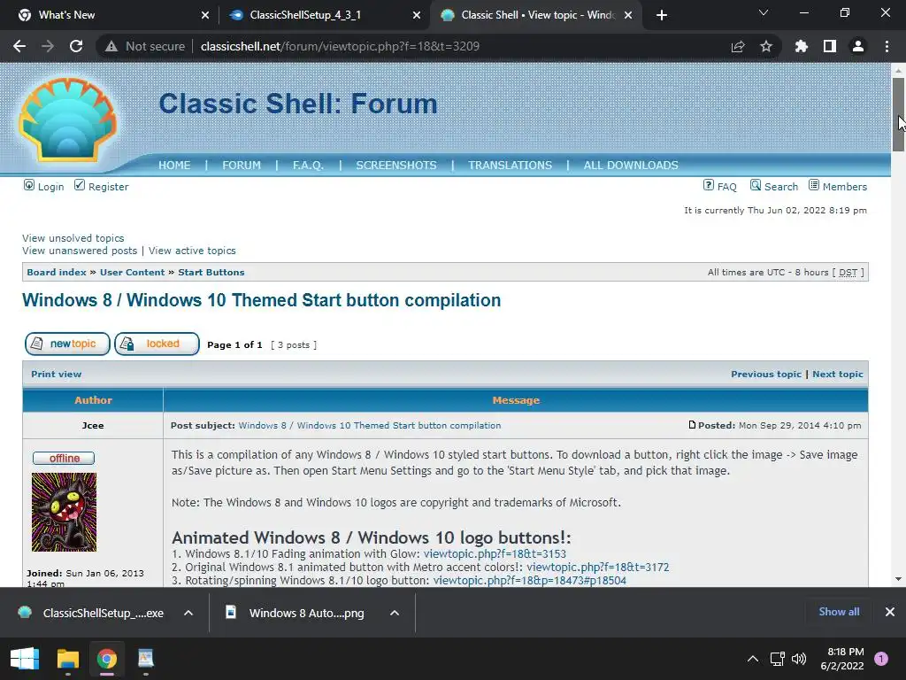Open View unanswered posts link
The width and height of the screenshot is (906, 680).
80,251
